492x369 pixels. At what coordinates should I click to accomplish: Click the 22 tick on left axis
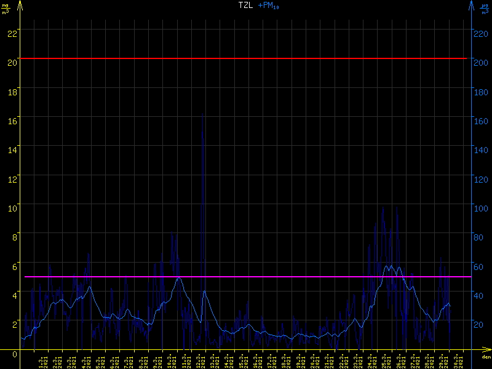[11, 33]
